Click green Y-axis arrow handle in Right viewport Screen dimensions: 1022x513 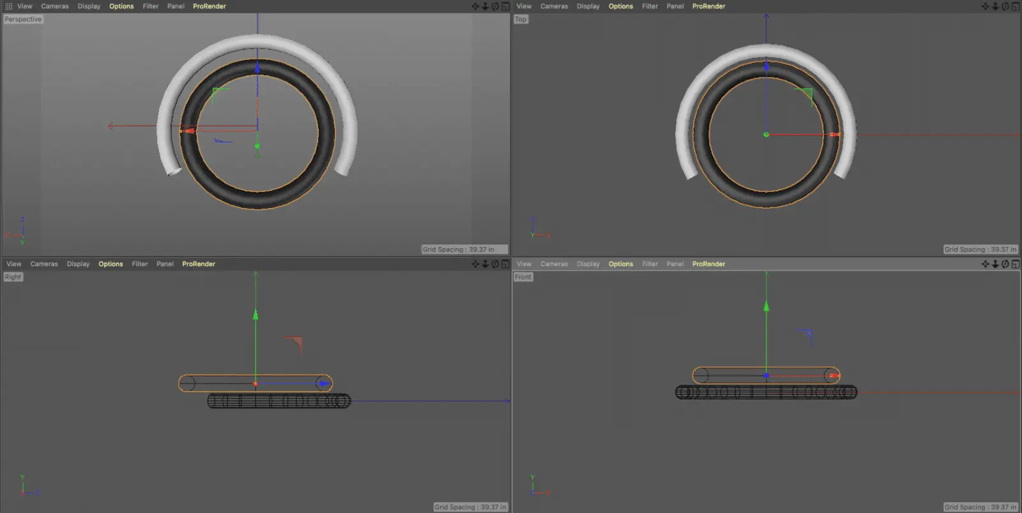256,314
